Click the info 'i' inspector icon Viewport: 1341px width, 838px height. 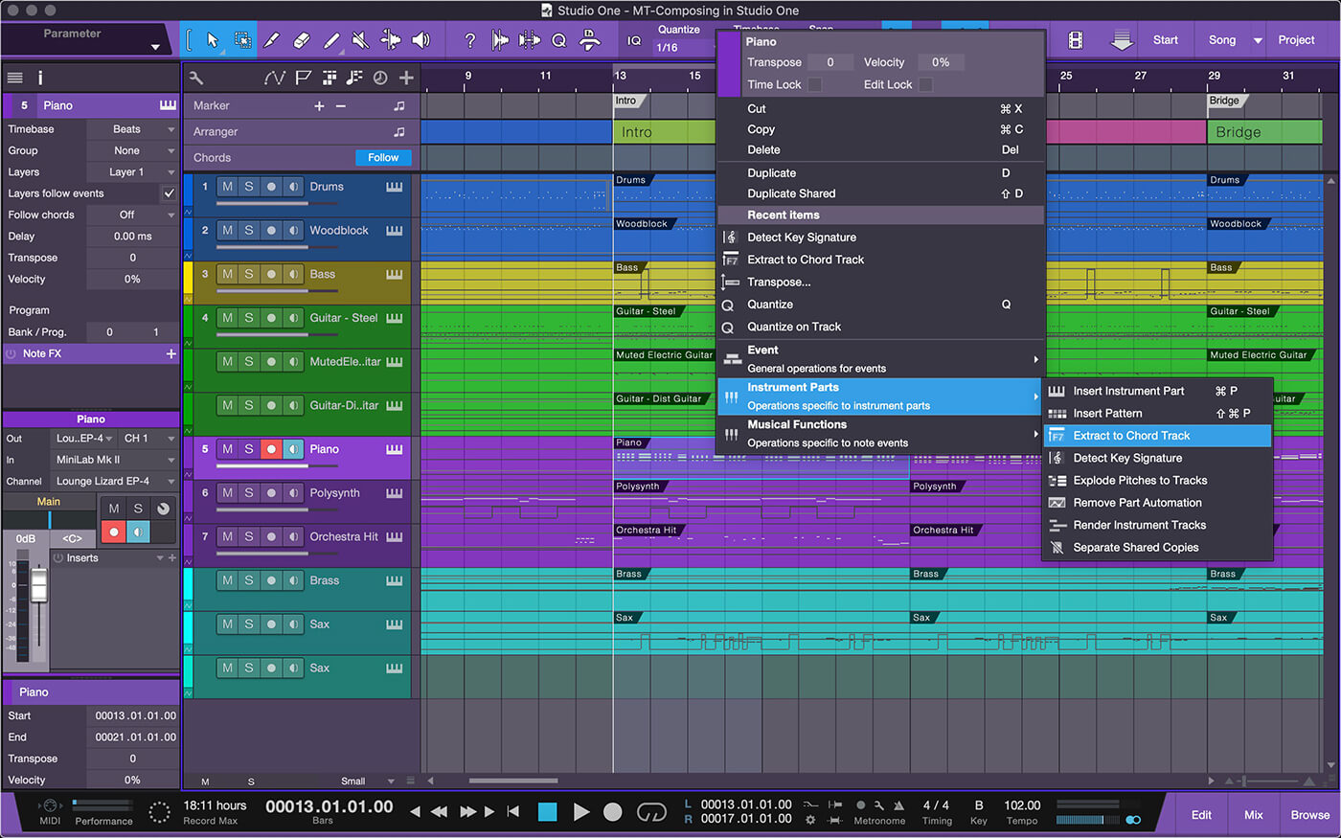40,78
